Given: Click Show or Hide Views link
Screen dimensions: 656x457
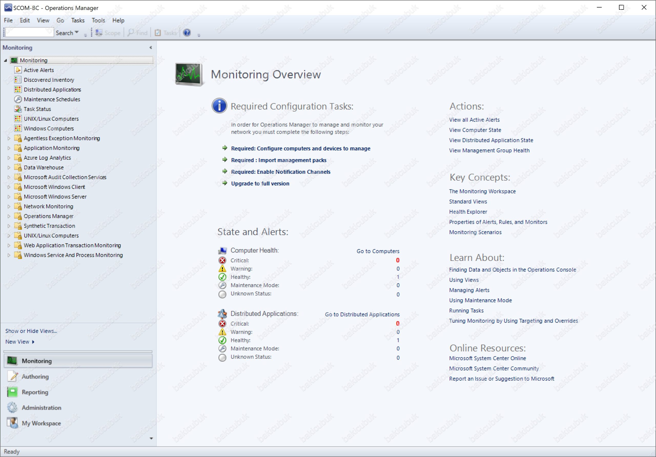Looking at the screenshot, I should click(31, 331).
